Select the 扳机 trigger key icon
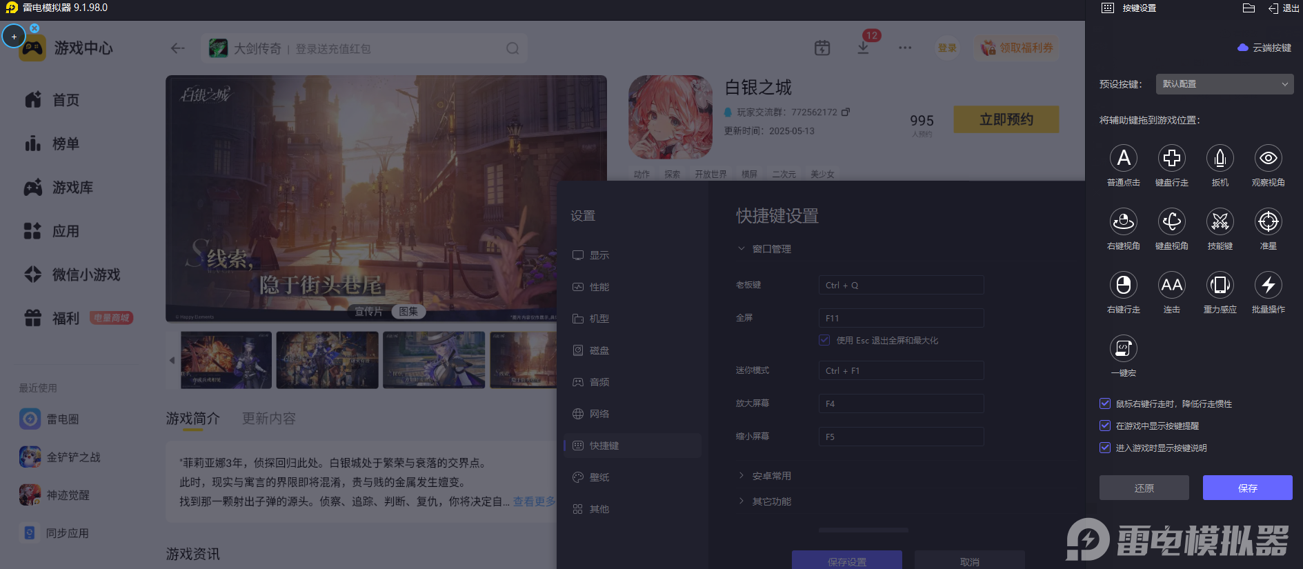The width and height of the screenshot is (1303, 569). click(1220, 158)
